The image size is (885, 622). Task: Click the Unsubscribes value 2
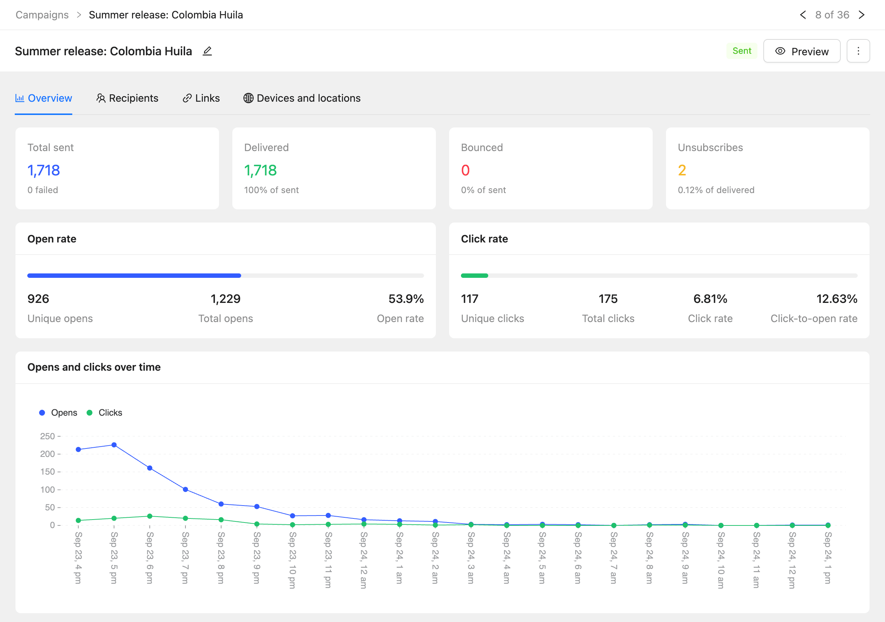[x=682, y=170]
